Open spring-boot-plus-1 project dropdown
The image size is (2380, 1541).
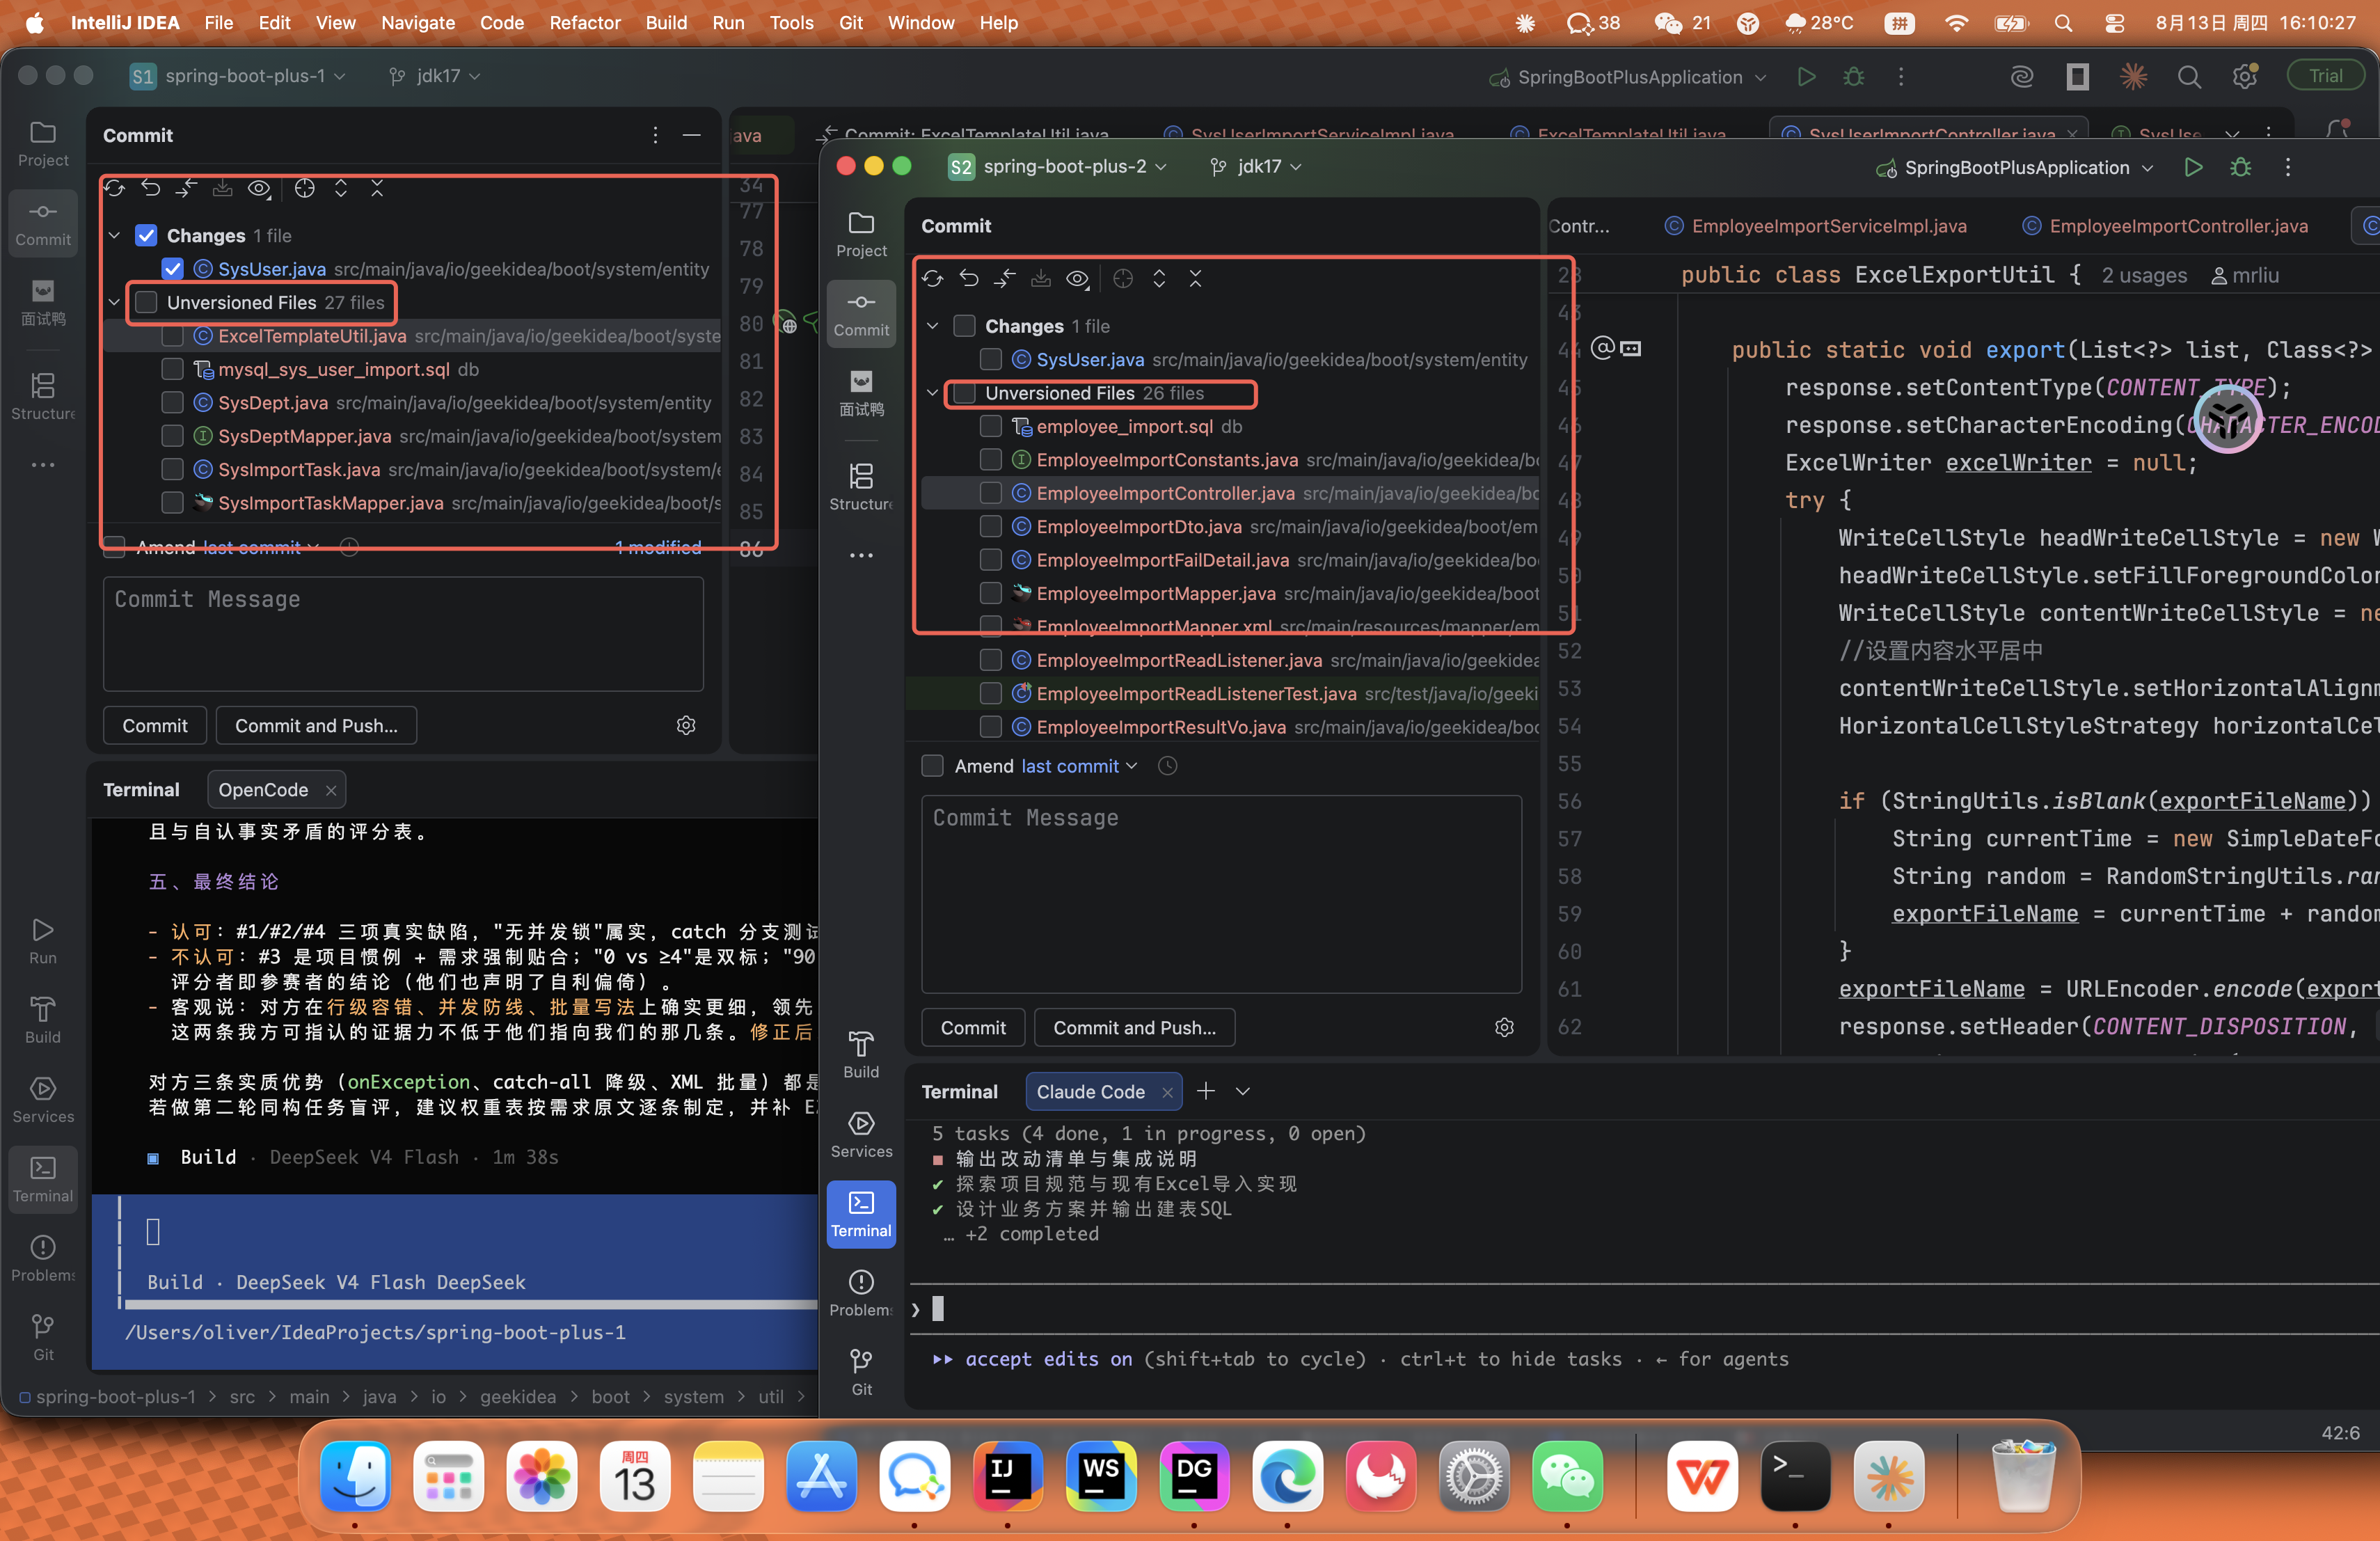click(239, 76)
